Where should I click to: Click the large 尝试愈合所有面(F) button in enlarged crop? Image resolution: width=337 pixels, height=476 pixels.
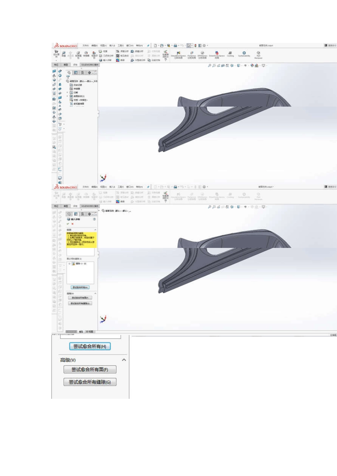coord(90,369)
